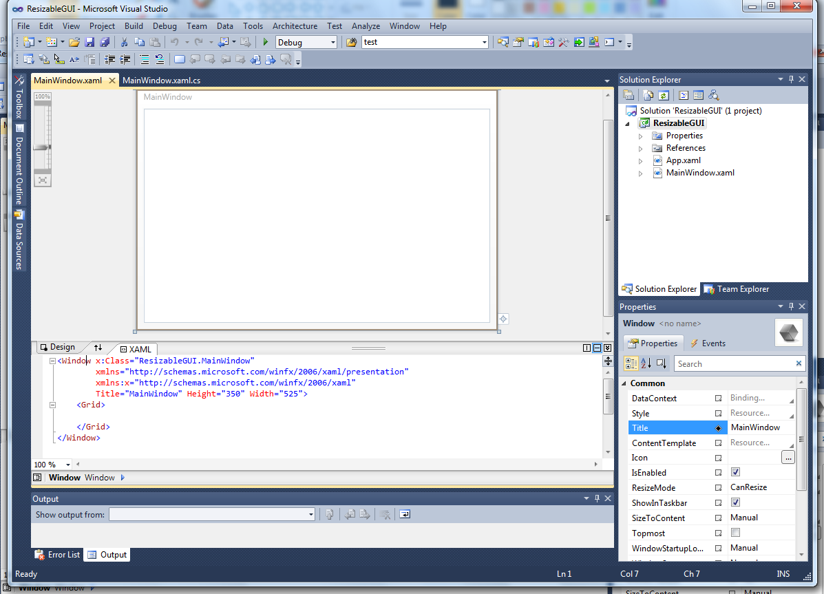This screenshot has width=824, height=594.
Task: Click the comment out selected lines icon
Action: [x=145, y=59]
